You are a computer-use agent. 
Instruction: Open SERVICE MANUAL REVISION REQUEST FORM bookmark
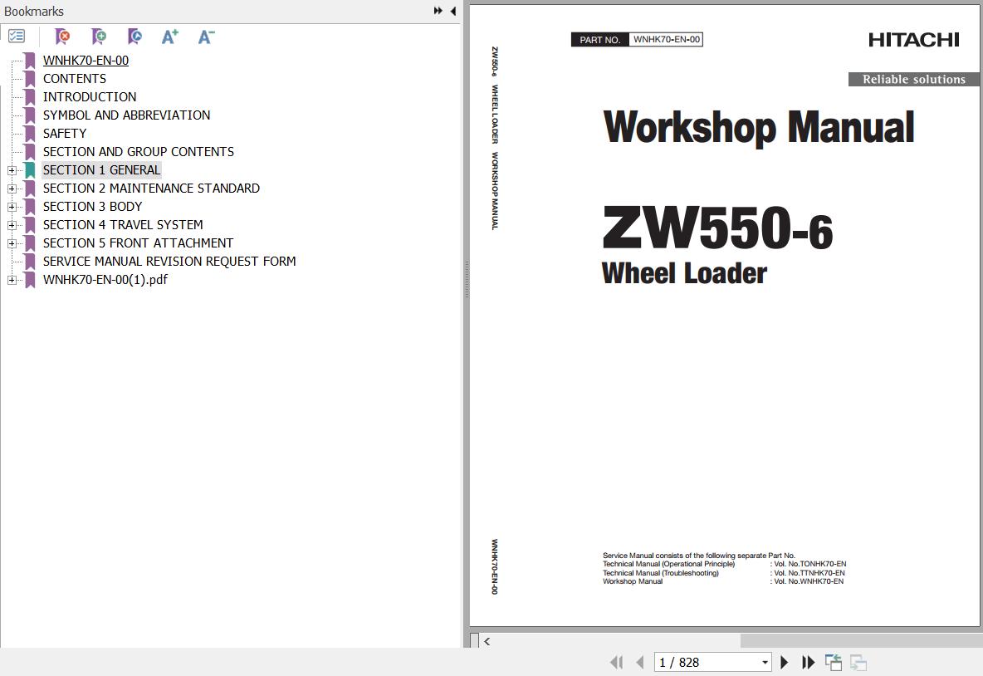point(169,261)
